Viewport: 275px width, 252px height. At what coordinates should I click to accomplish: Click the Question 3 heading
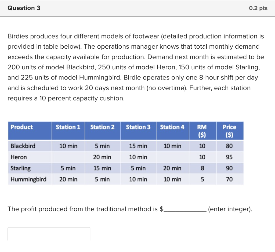coord(24,8)
